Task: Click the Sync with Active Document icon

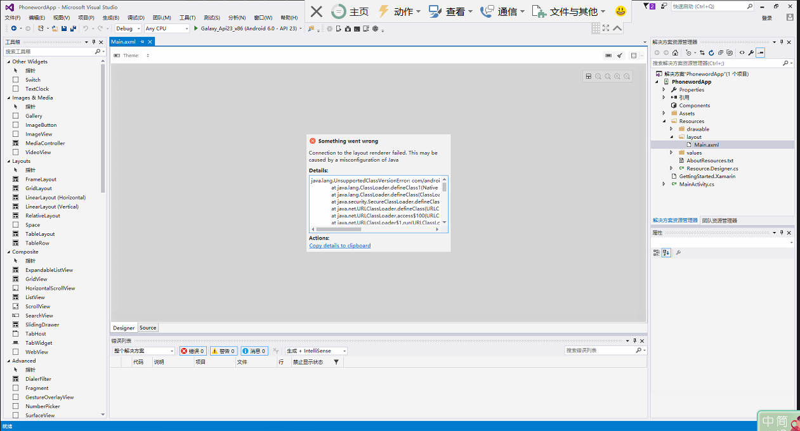Action: pyautogui.click(x=702, y=53)
